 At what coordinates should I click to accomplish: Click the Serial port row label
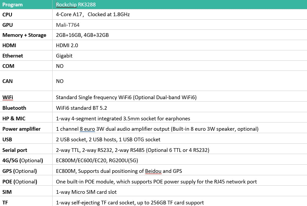15,150
